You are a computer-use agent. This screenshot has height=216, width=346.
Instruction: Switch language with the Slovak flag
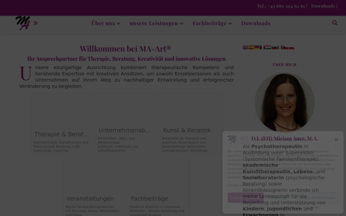click(x=274, y=47)
